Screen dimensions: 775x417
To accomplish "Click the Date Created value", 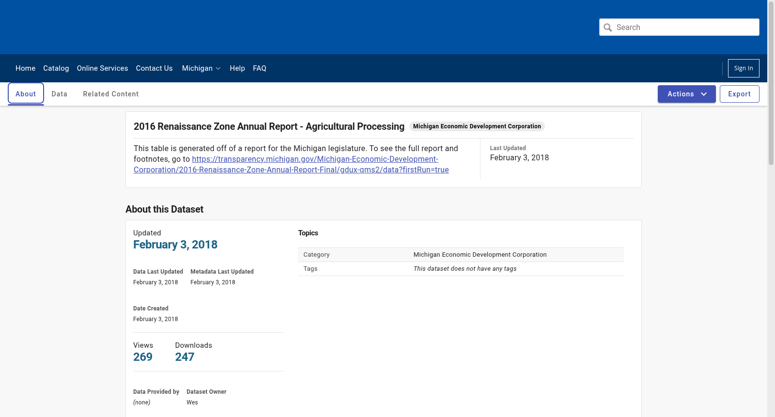I will pos(155,319).
